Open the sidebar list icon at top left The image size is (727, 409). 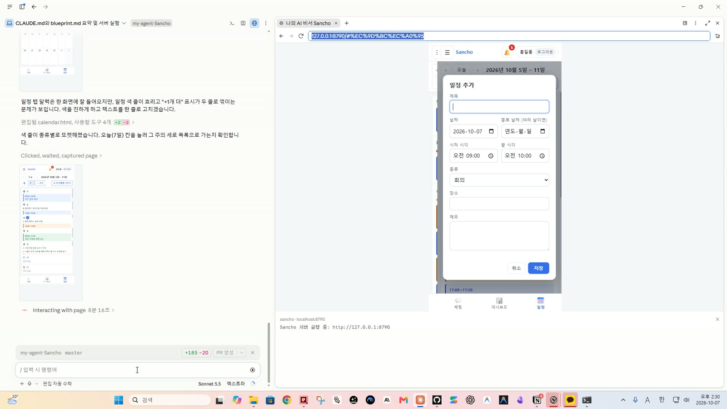tap(10, 7)
